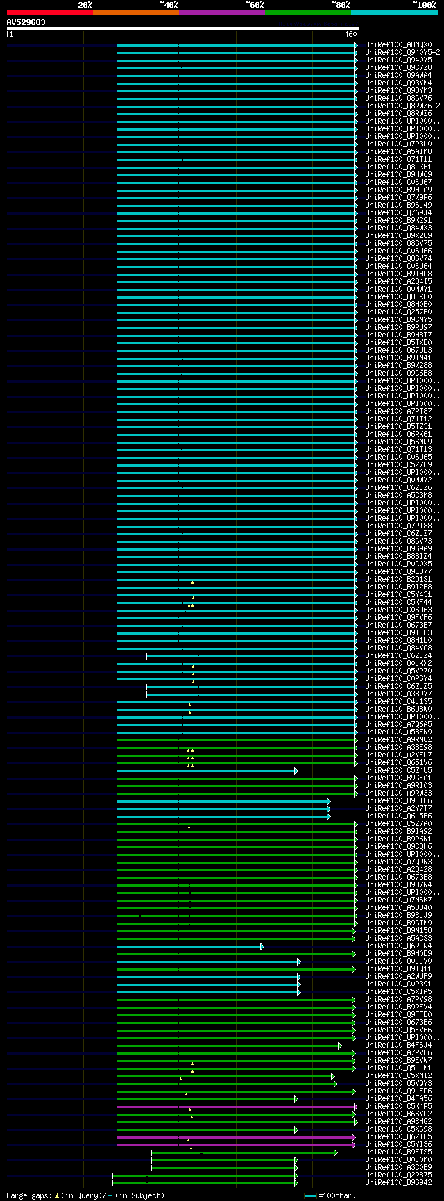Click the purple identity legend segment
This screenshot has height=1201, width=444.
pos(221,12)
